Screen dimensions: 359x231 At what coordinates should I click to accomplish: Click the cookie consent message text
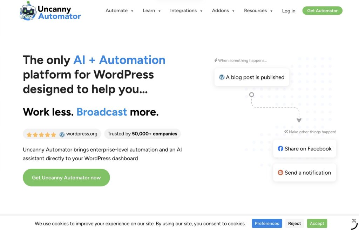(140, 223)
